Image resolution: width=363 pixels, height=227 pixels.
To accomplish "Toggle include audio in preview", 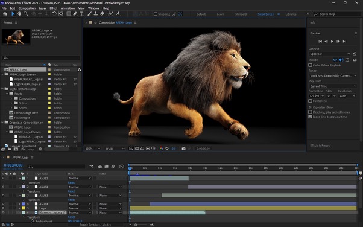I will click(x=341, y=60).
